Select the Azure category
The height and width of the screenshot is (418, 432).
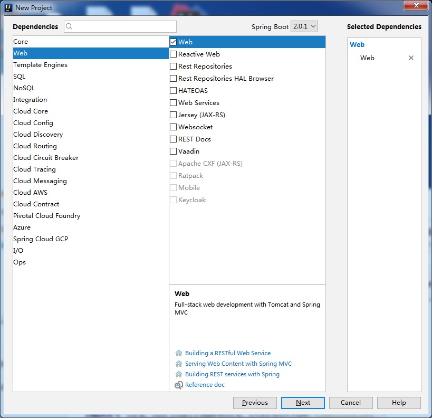click(x=91, y=227)
